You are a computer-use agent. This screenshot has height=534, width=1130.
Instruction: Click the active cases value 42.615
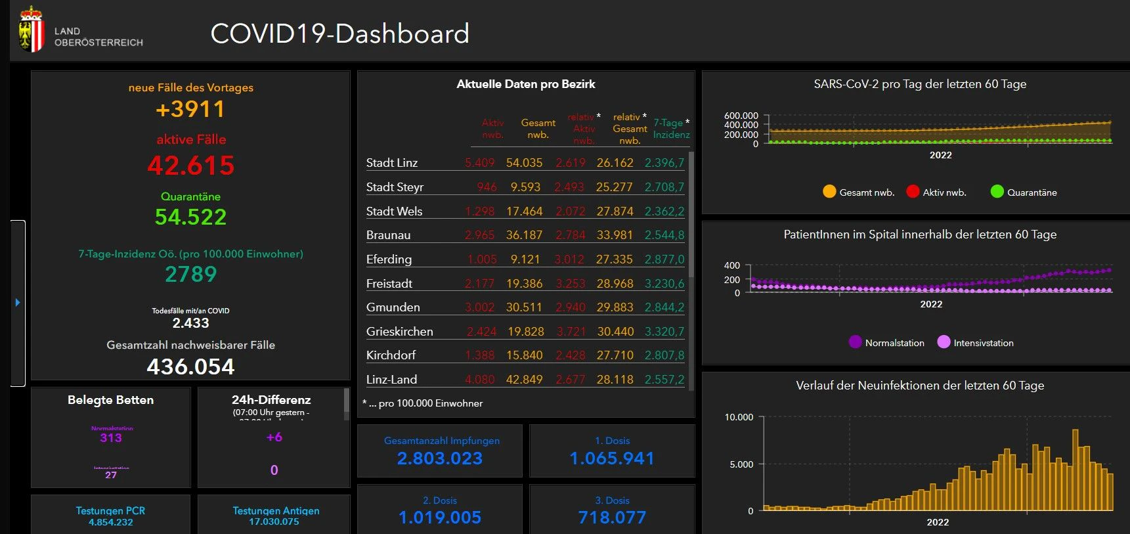pyautogui.click(x=191, y=166)
